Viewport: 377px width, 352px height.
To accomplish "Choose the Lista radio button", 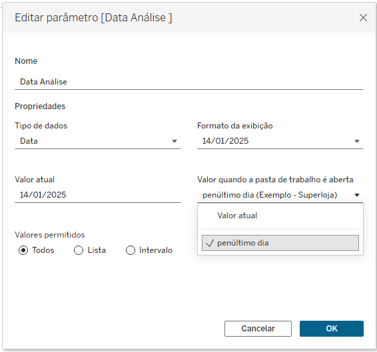I will coord(79,250).
